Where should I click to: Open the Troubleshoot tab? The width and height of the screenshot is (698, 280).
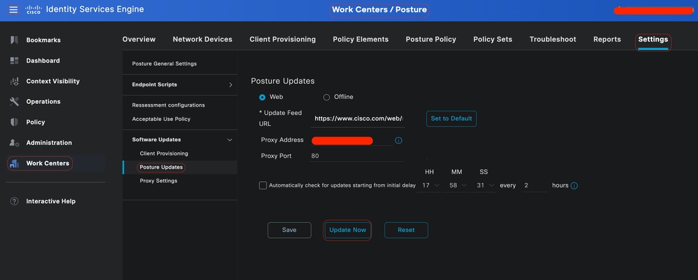pyautogui.click(x=552, y=39)
